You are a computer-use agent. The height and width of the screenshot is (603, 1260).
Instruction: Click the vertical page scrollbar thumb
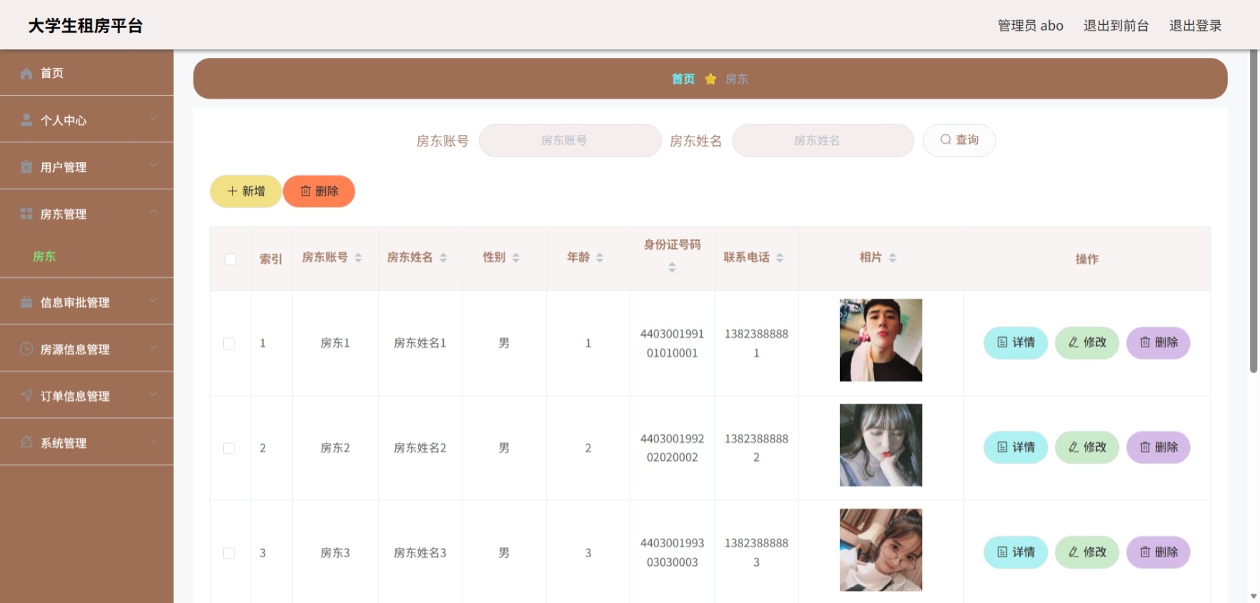coord(1253,211)
